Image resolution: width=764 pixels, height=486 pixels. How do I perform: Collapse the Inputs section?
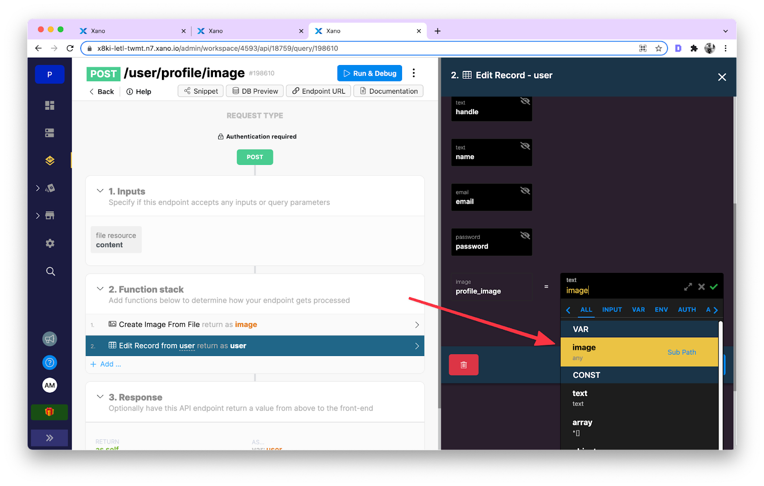pyautogui.click(x=100, y=190)
